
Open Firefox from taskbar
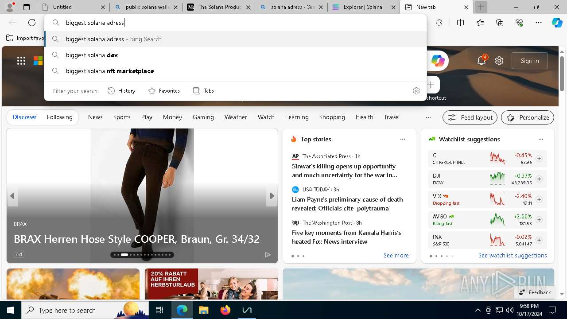click(x=225, y=310)
